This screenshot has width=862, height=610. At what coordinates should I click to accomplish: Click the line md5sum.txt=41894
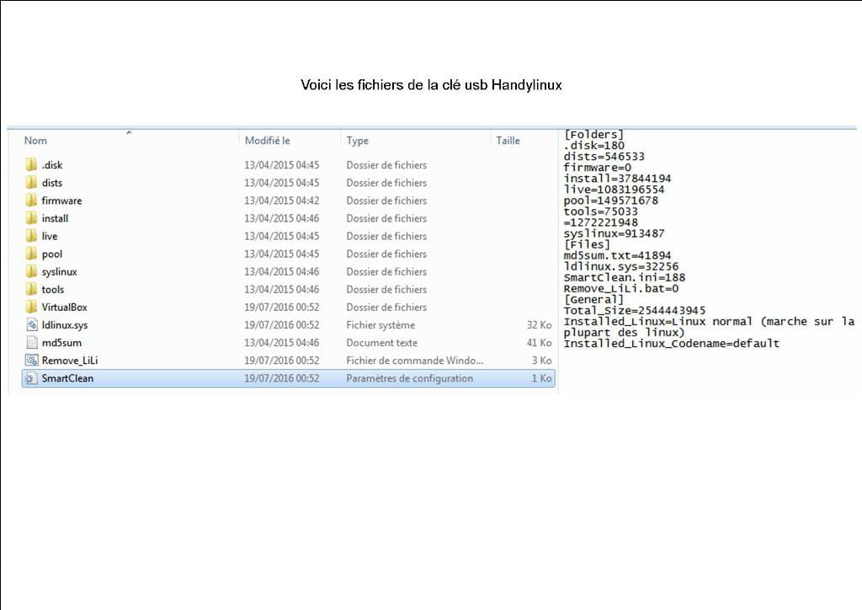pos(617,255)
